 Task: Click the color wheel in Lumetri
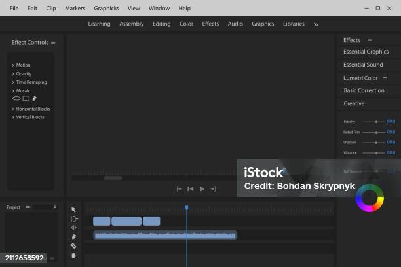pyautogui.click(x=370, y=198)
